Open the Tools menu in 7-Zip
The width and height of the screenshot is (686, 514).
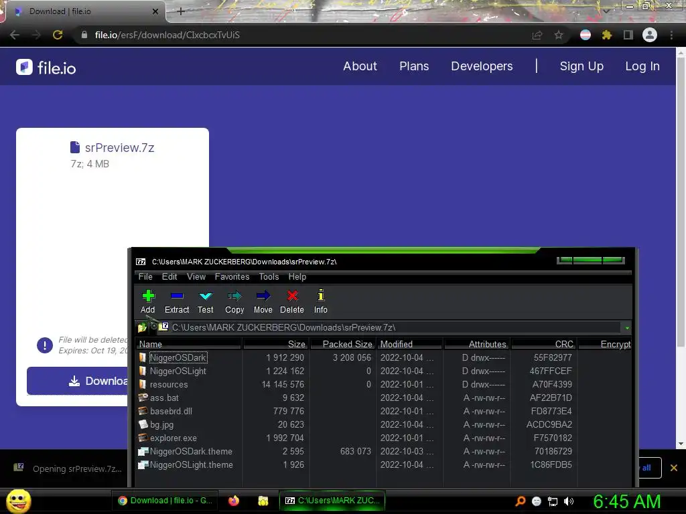[269, 276]
